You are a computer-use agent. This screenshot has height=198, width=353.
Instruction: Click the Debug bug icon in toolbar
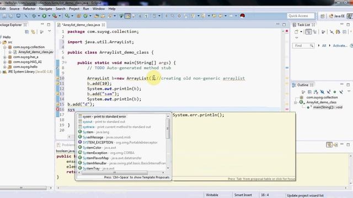tap(34, 16)
